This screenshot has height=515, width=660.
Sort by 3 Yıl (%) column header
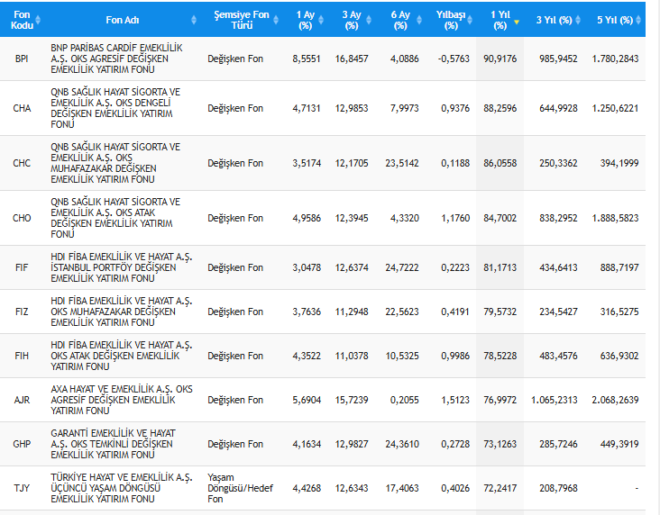coord(556,20)
